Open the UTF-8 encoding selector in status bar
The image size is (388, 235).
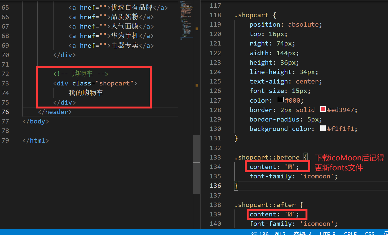click(x=327, y=233)
